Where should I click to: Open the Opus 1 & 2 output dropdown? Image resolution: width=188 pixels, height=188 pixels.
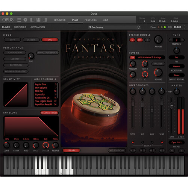176,143
